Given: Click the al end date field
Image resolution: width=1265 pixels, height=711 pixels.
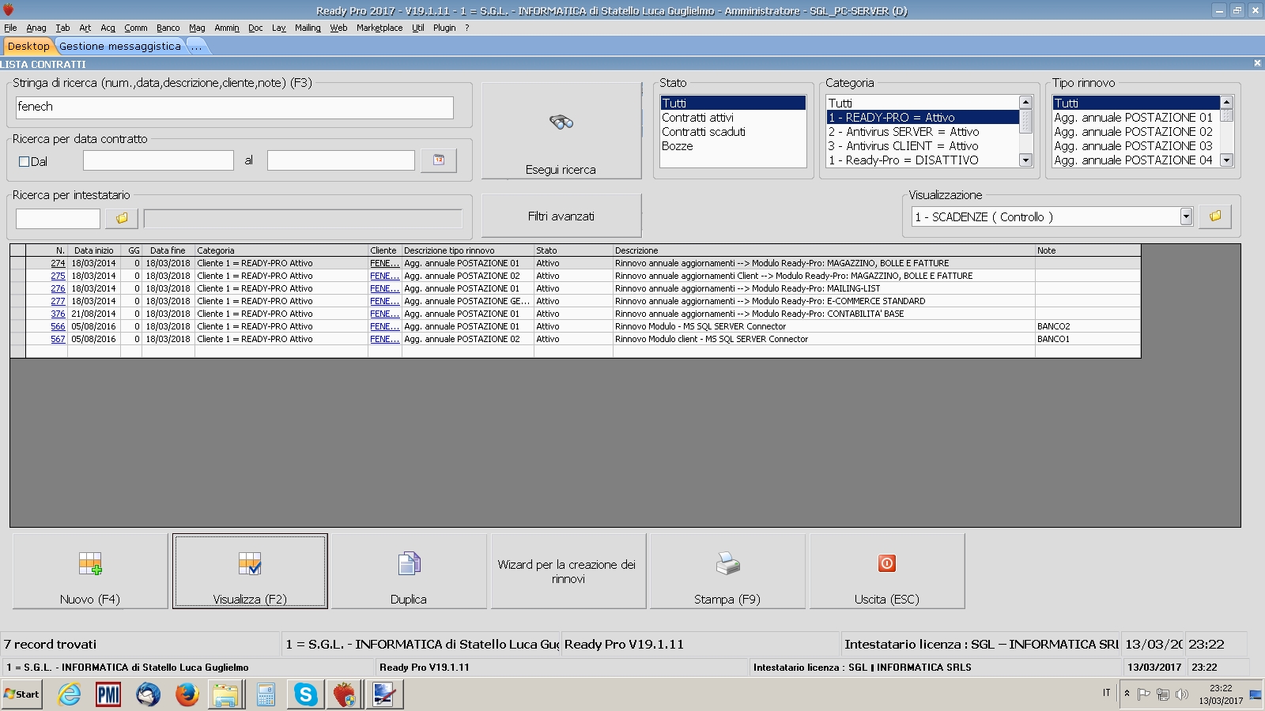Looking at the screenshot, I should click(x=341, y=160).
